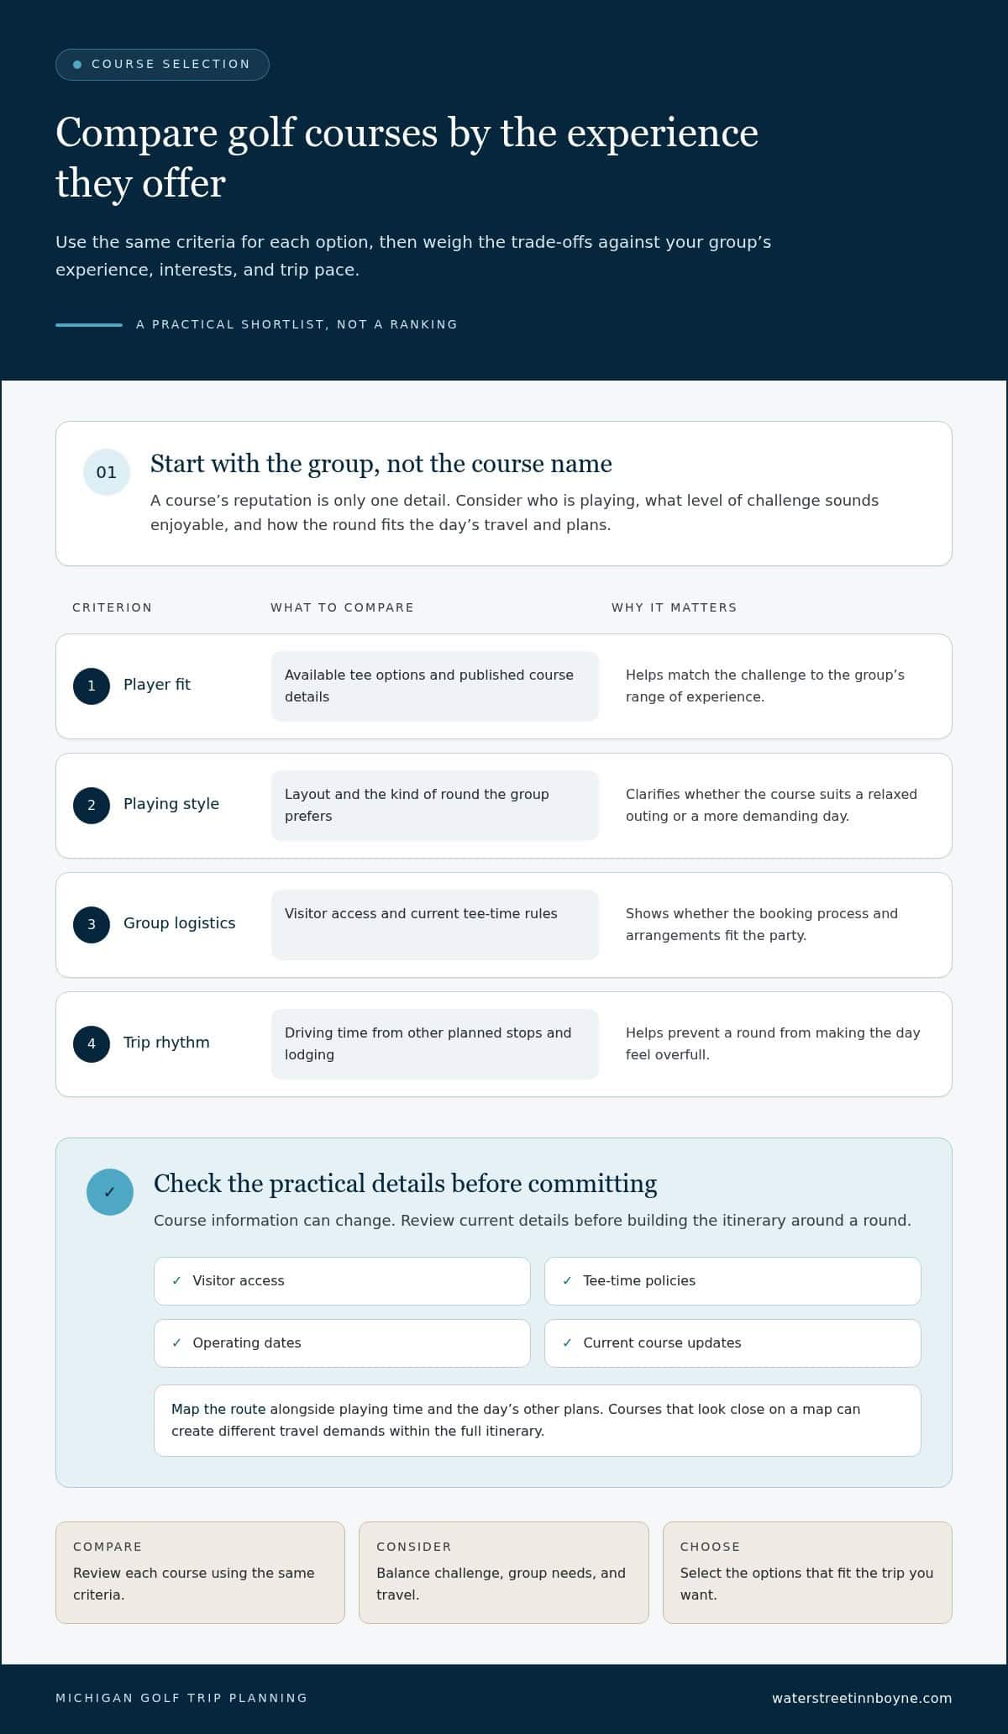Select the number 2 Playing style badge
This screenshot has height=1734, width=1008.
click(x=92, y=806)
